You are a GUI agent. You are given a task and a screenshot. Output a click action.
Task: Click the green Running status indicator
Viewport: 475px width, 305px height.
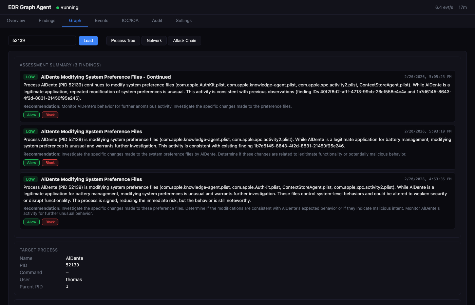point(67,7)
